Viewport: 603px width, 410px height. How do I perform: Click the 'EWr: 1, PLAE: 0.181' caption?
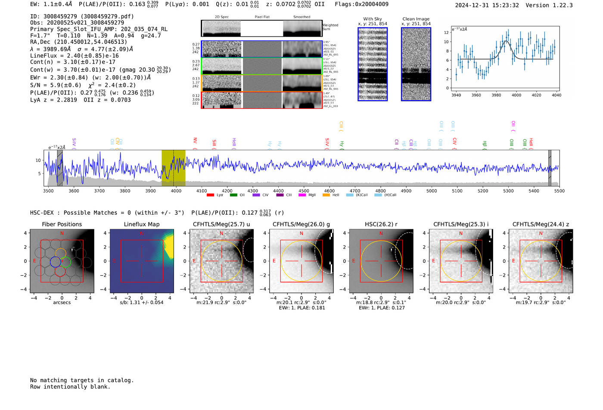[x=302, y=308]
